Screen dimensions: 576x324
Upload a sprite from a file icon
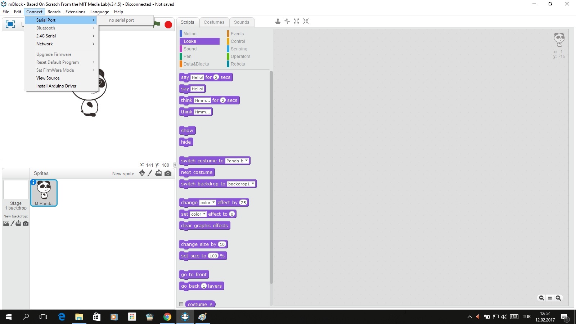(x=158, y=173)
